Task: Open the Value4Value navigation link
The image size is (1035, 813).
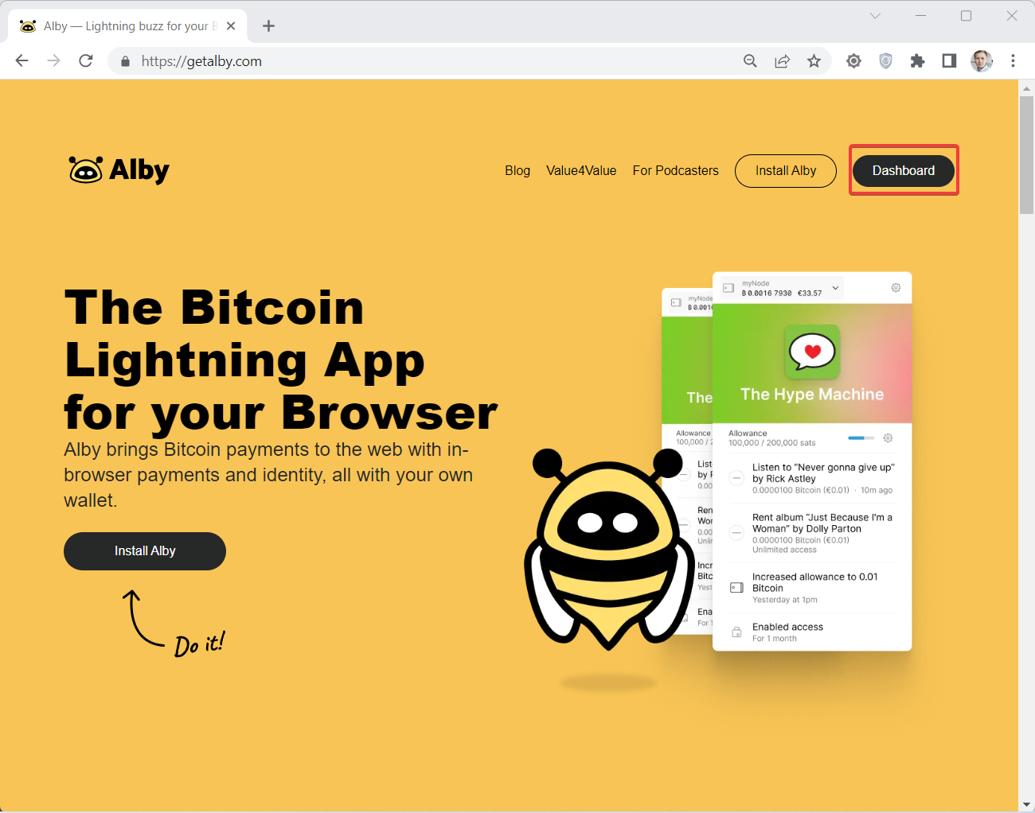Action: (581, 170)
